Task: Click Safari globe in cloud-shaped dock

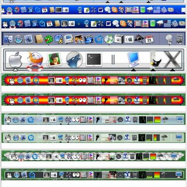Action: tap(21, 157)
